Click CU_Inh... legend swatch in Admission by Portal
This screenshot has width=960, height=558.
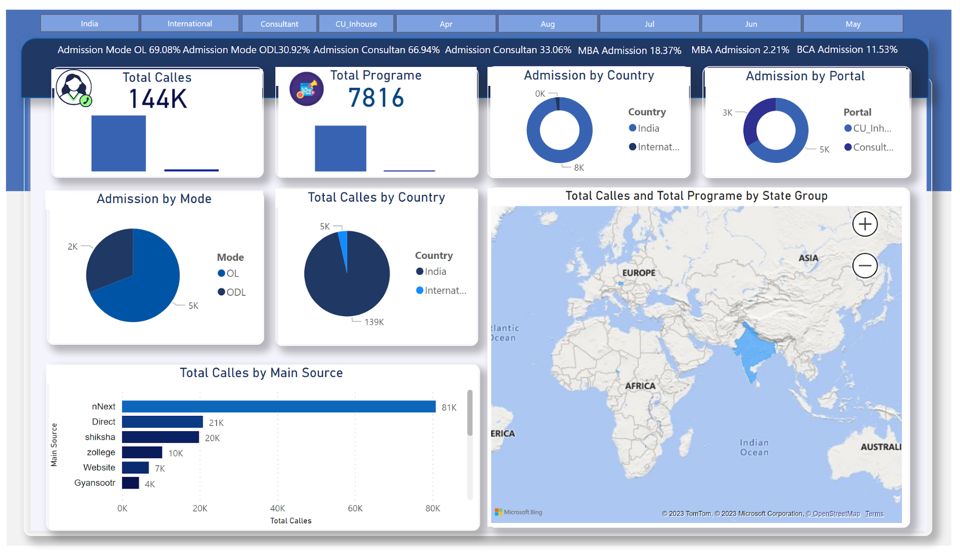[848, 128]
